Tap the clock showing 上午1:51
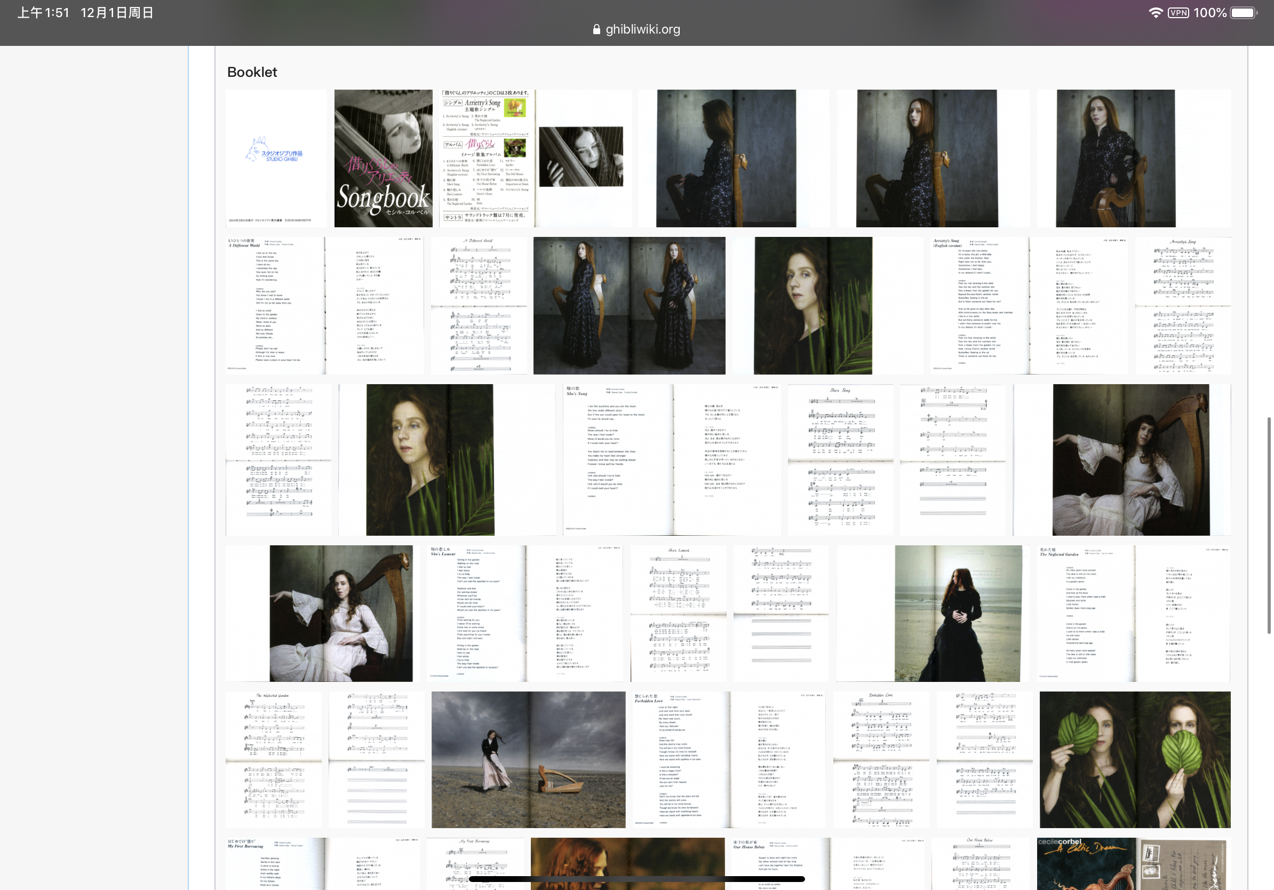 pos(43,13)
